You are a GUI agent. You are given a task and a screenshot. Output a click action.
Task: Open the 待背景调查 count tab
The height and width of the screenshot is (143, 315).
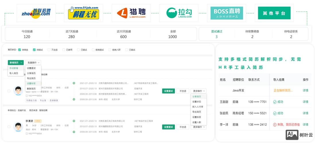252,34
